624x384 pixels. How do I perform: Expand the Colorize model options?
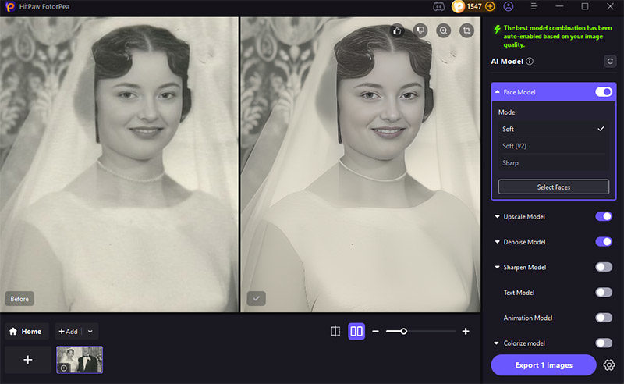498,343
